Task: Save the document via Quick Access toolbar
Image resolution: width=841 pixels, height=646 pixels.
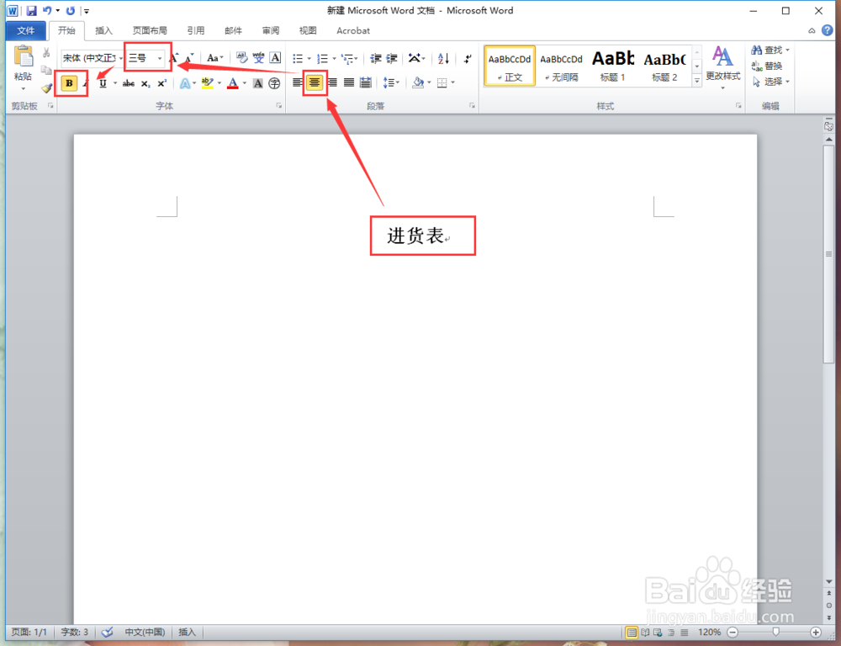Action: coord(32,10)
